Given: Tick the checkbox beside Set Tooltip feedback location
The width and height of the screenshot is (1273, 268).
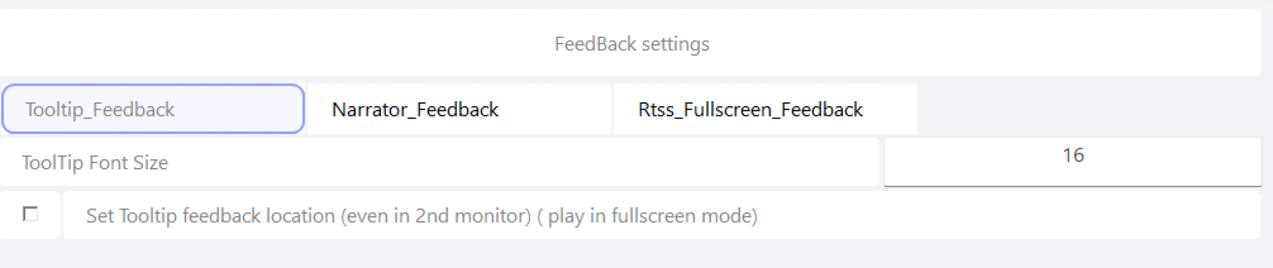Looking at the screenshot, I should pos(30,214).
